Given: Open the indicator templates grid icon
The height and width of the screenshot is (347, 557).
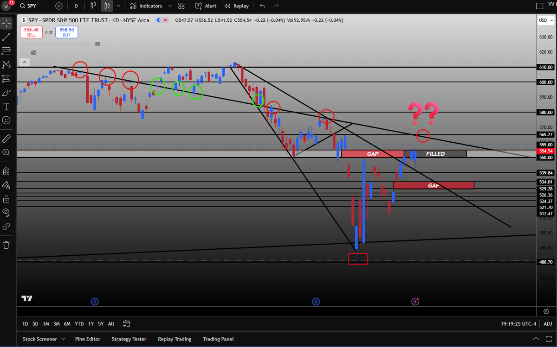Looking at the screenshot, I should [181, 6].
